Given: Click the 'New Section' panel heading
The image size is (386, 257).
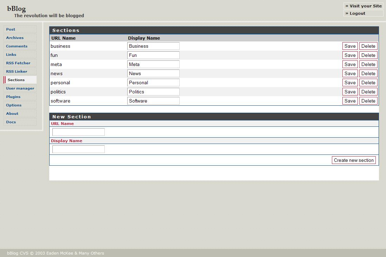Looking at the screenshot, I should [x=72, y=117].
